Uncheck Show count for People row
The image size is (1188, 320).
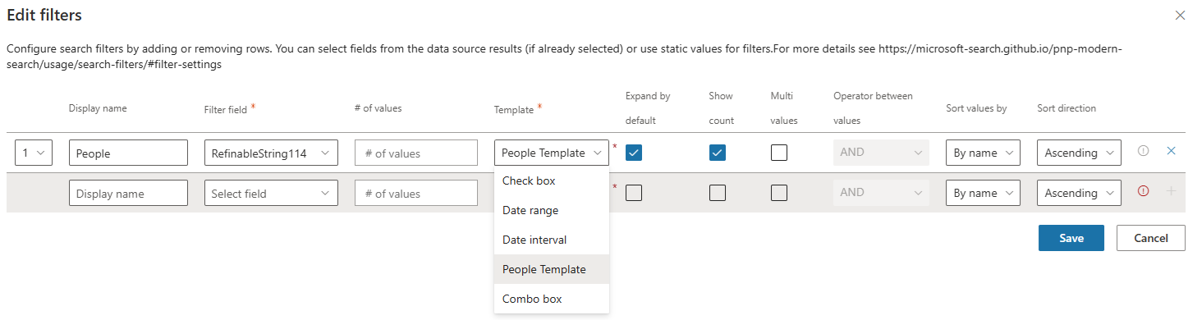coord(718,153)
